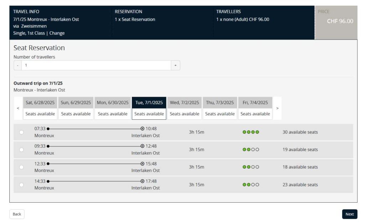Go Back to the previous step
This screenshot has width=365, height=223.
coord(17,214)
